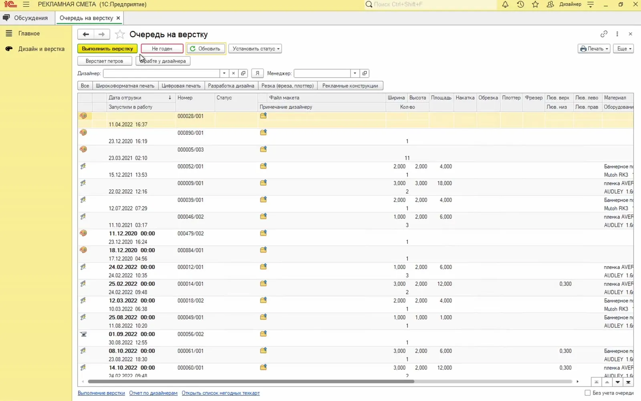Open Отчет по дизайнерам link
The width and height of the screenshot is (641, 401).
point(153,393)
